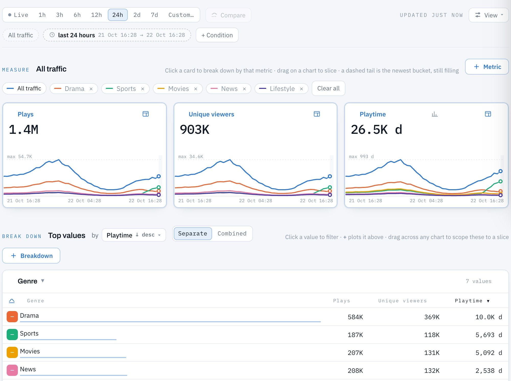This screenshot has height=381, width=511.
Task: Open the Playtime desc sort dropdown
Action: (134, 235)
